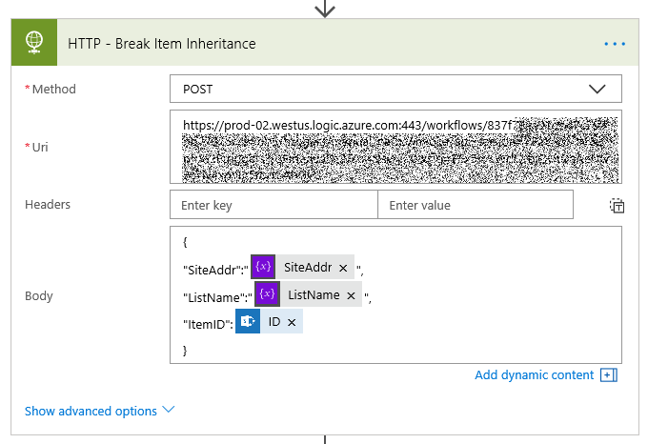The width and height of the screenshot is (648, 444).
Task: Click the SharePoint ID token icon
Action: (248, 321)
